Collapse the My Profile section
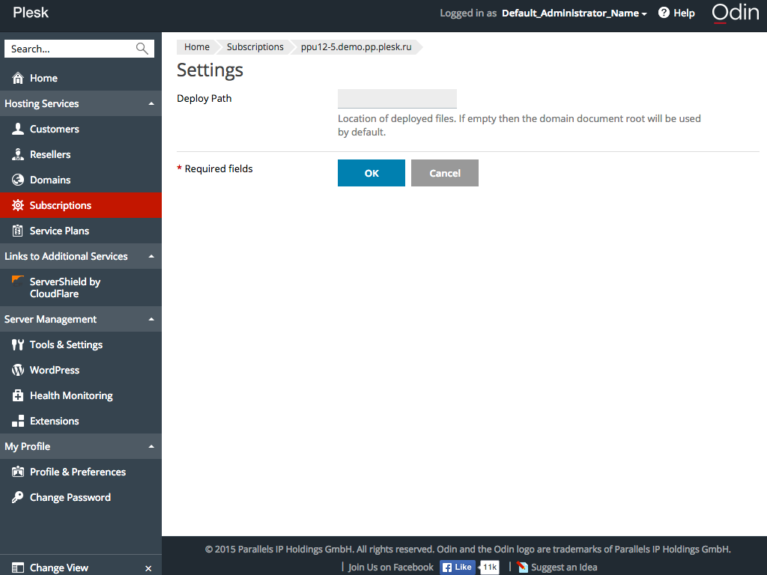The image size is (767, 575). pos(151,447)
